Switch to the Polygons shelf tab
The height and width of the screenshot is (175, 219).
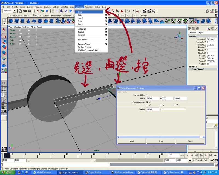pyautogui.click(x=37, y=16)
